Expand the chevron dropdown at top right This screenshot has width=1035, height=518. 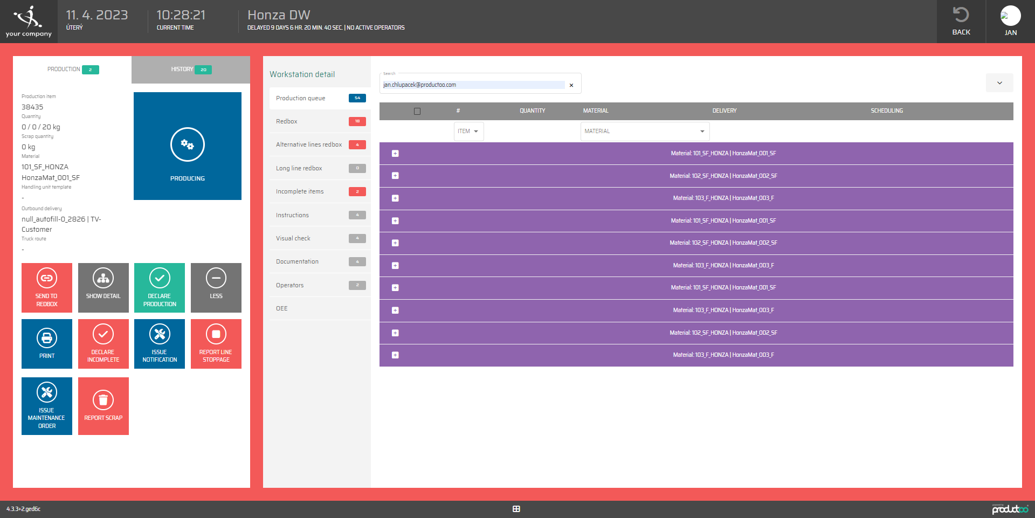pyautogui.click(x=999, y=83)
